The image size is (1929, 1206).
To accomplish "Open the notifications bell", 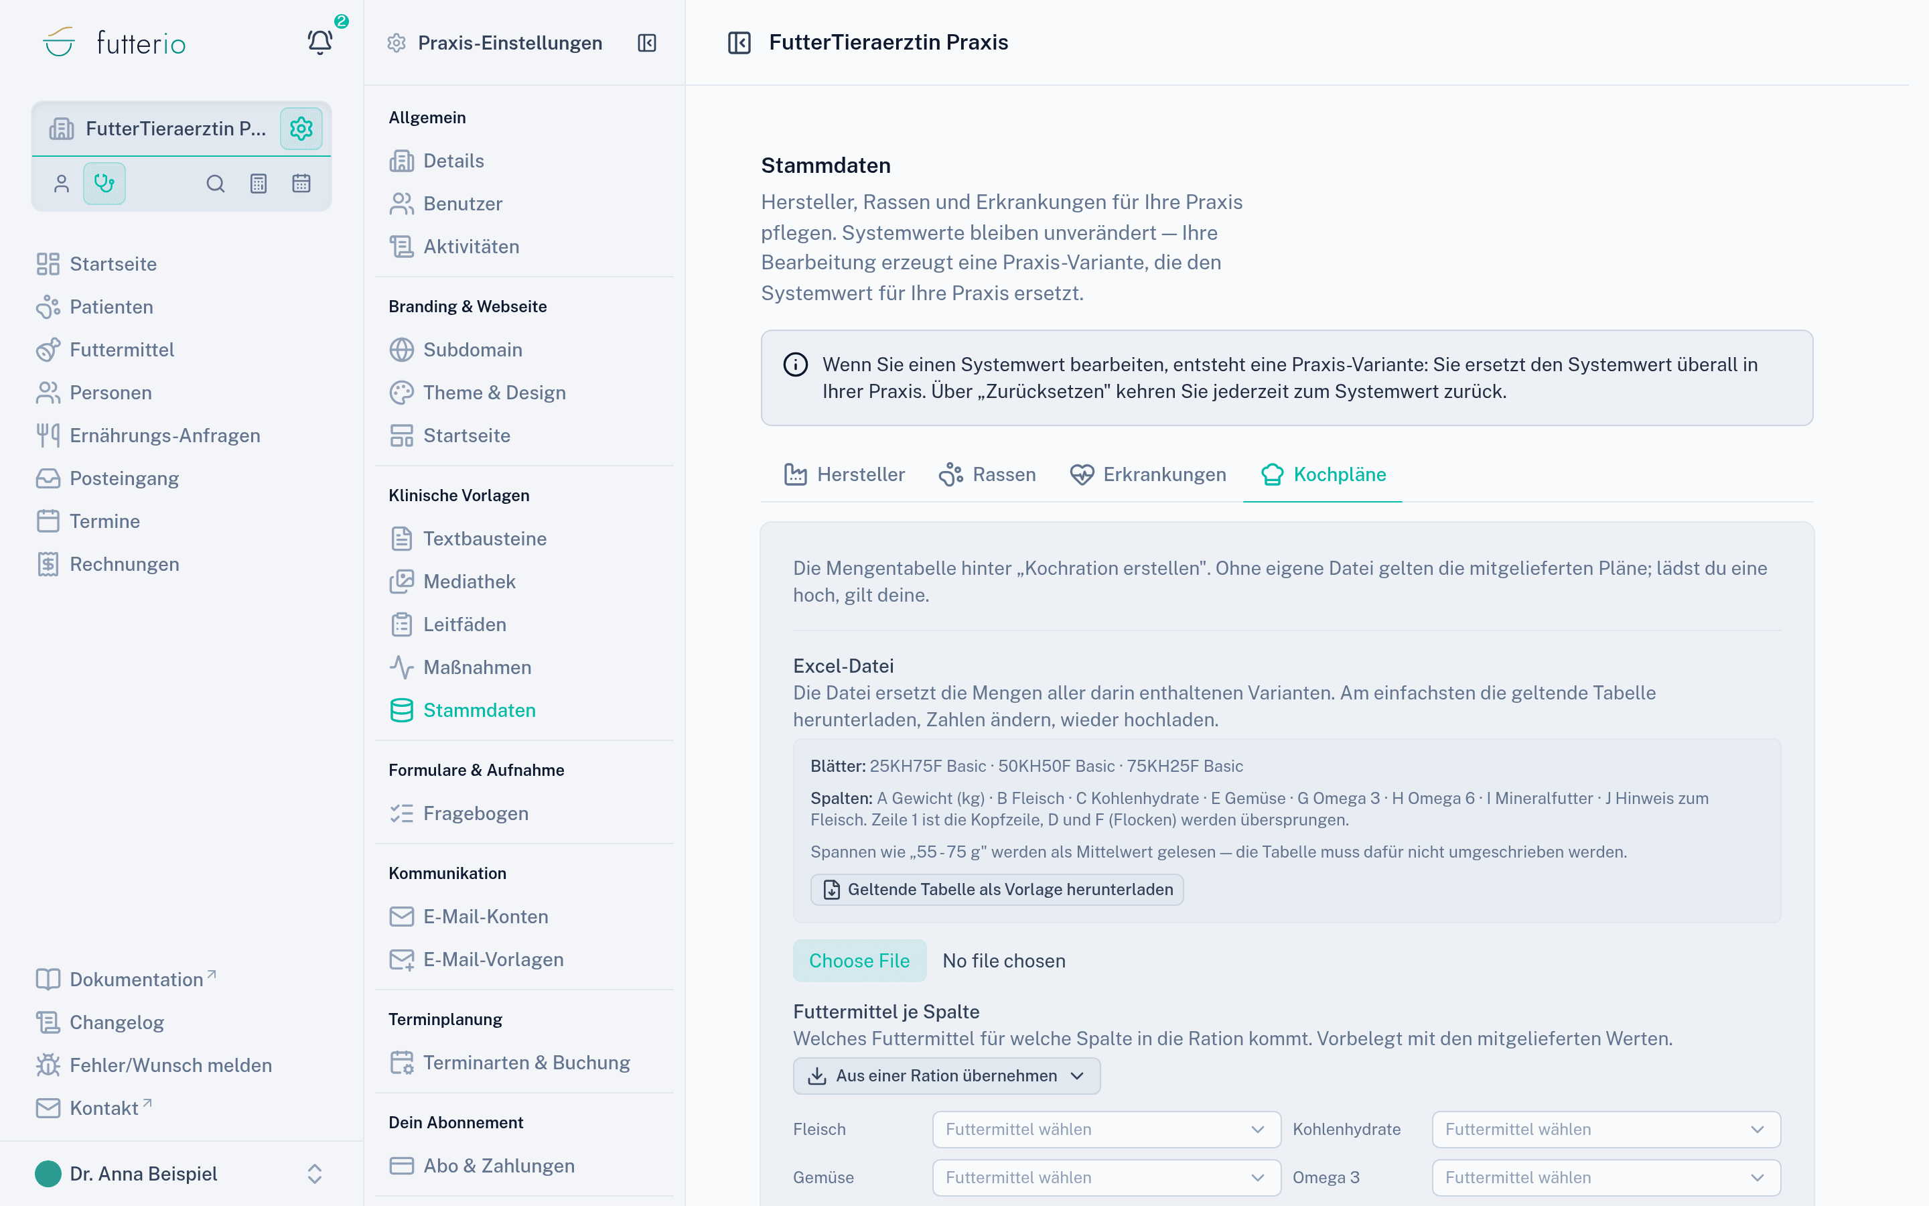I will point(320,42).
